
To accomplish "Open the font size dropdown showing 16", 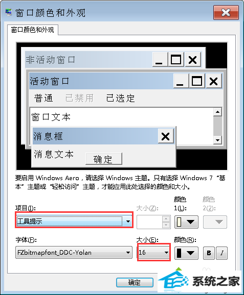I will click(153, 253).
